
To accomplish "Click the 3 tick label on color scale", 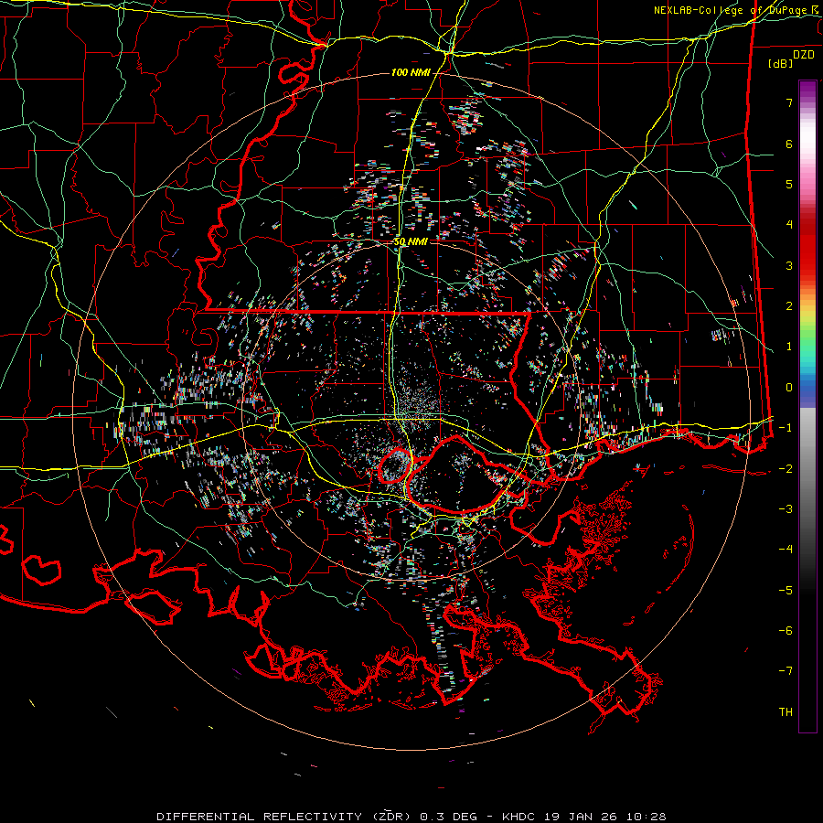I will 789,265.
